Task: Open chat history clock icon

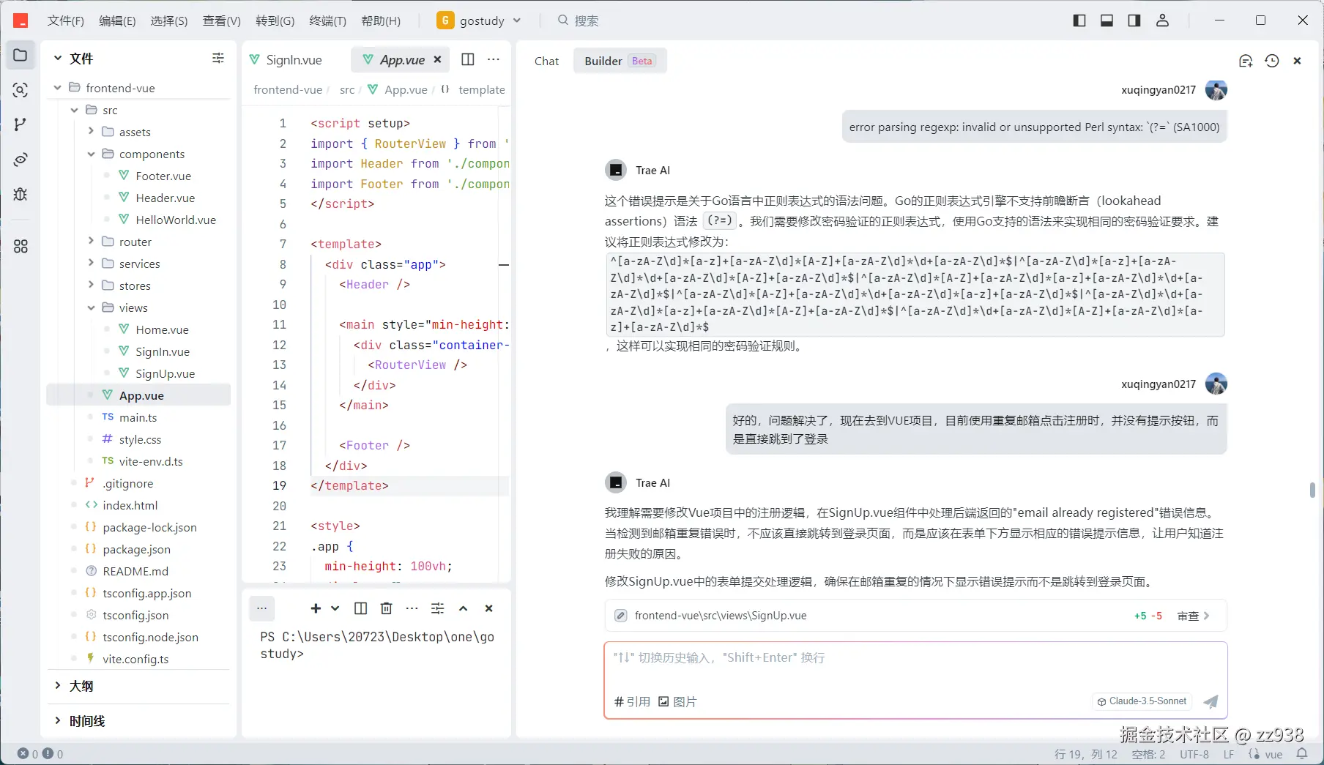Action: [1272, 61]
